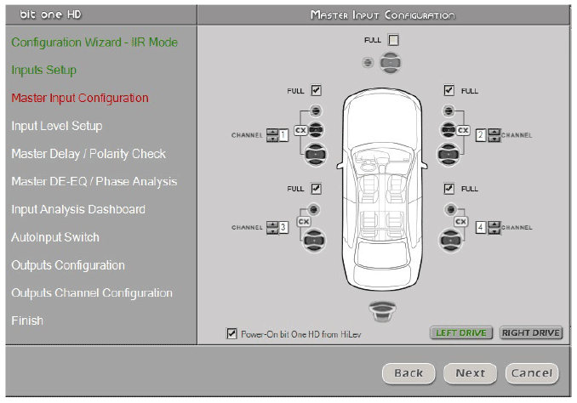Decrease rear left channel number with down arrow
Image resolution: width=577 pixels, height=403 pixels.
pyautogui.click(x=272, y=231)
